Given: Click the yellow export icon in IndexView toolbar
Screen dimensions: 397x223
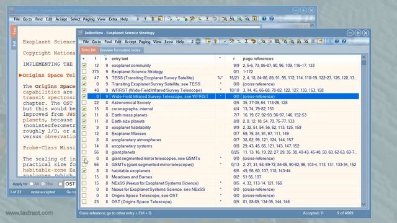Looking at the screenshot, I should [x=208, y=42].
